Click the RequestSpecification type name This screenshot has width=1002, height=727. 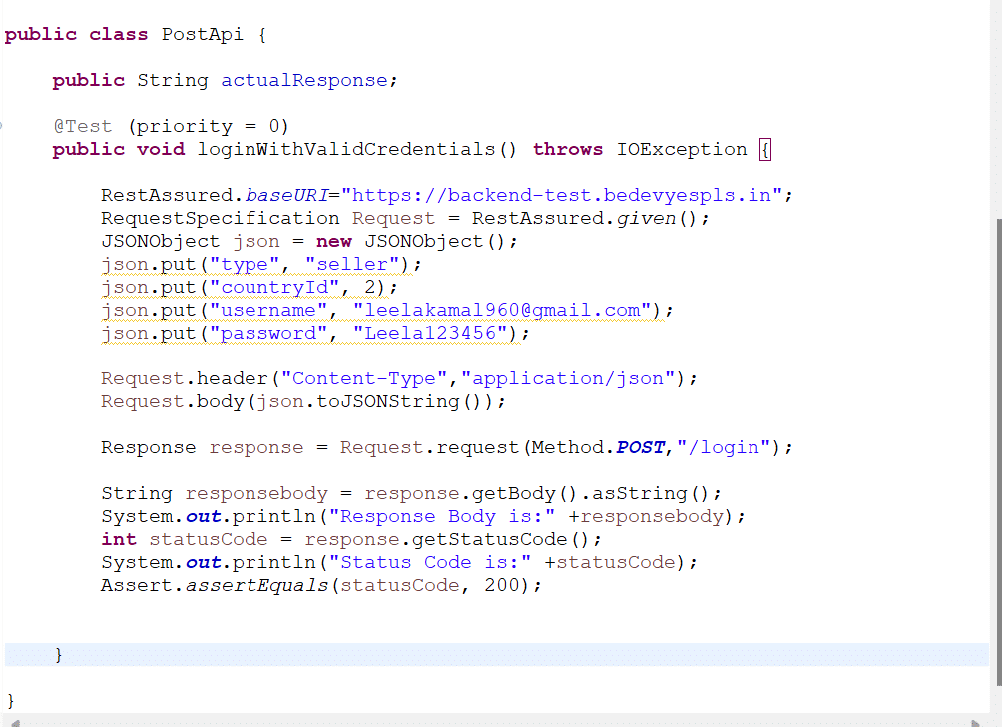[x=220, y=218]
